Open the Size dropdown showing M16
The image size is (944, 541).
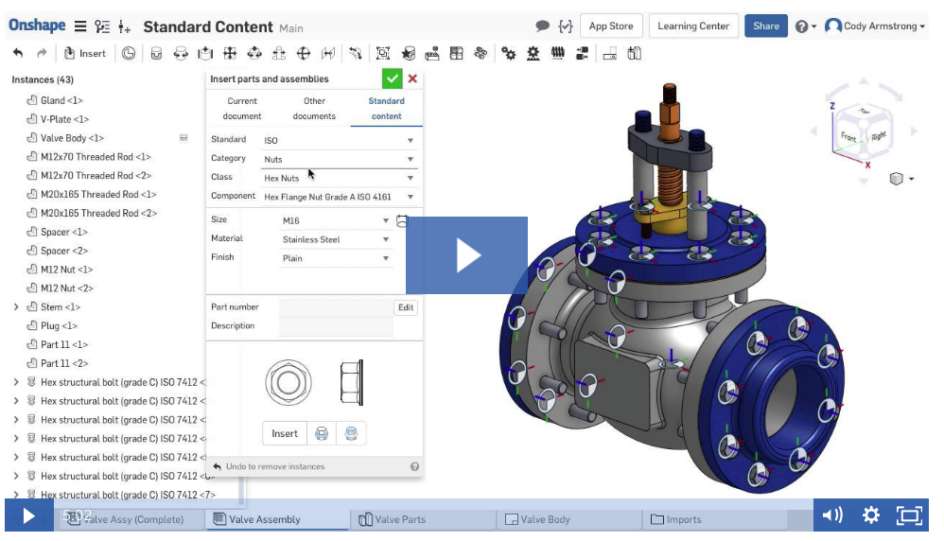336,220
